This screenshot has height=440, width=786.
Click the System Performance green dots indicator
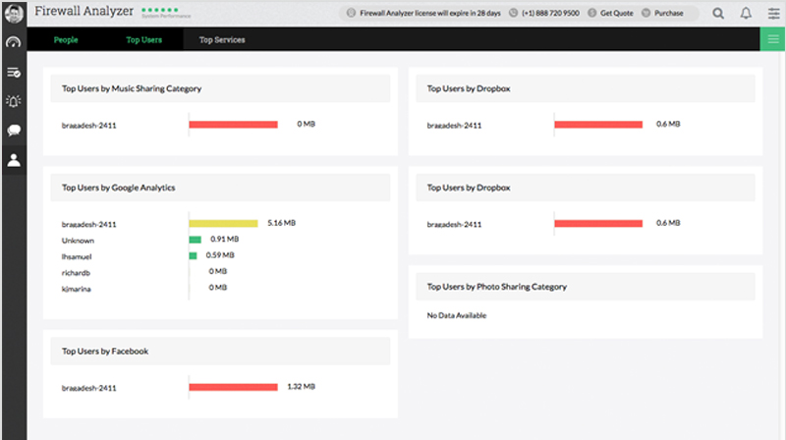pos(160,10)
